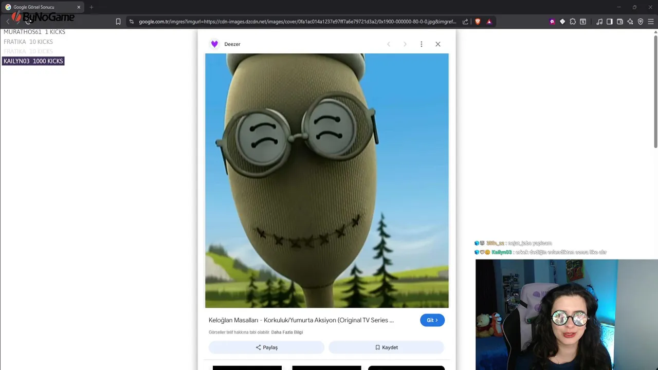The height and width of the screenshot is (370, 658).
Task: Click the purple extension icon in toolbar
Action: tap(552, 22)
